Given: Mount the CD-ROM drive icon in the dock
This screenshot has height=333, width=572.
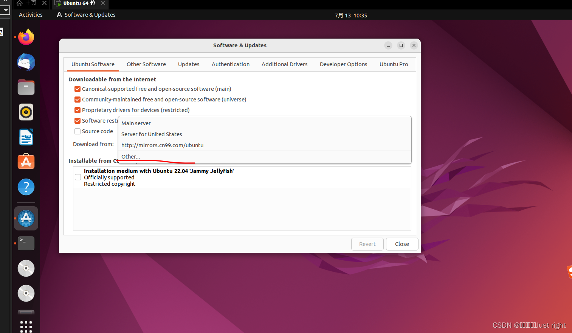Looking at the screenshot, I should (x=26, y=268).
